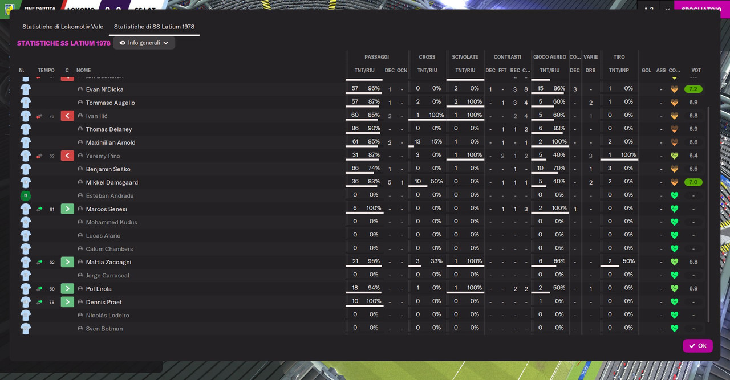This screenshot has height=380, width=730.
Task: Sort by the GOL column header
Action: pyautogui.click(x=646, y=71)
